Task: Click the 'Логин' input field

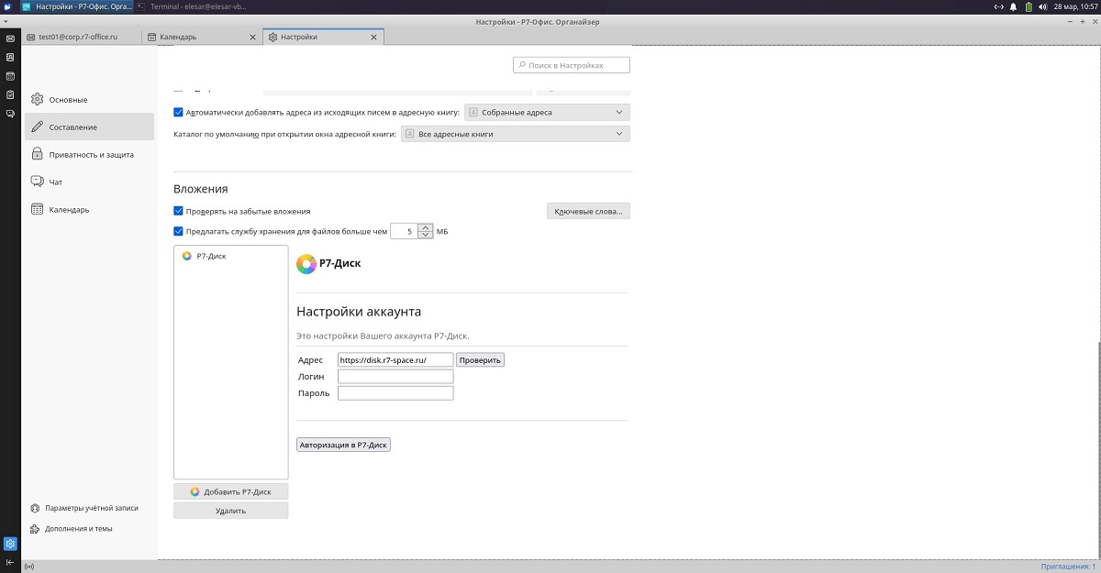Action: pos(395,377)
